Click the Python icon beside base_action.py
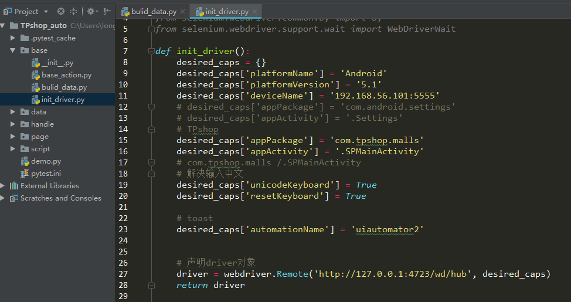571x302 pixels. coord(36,75)
